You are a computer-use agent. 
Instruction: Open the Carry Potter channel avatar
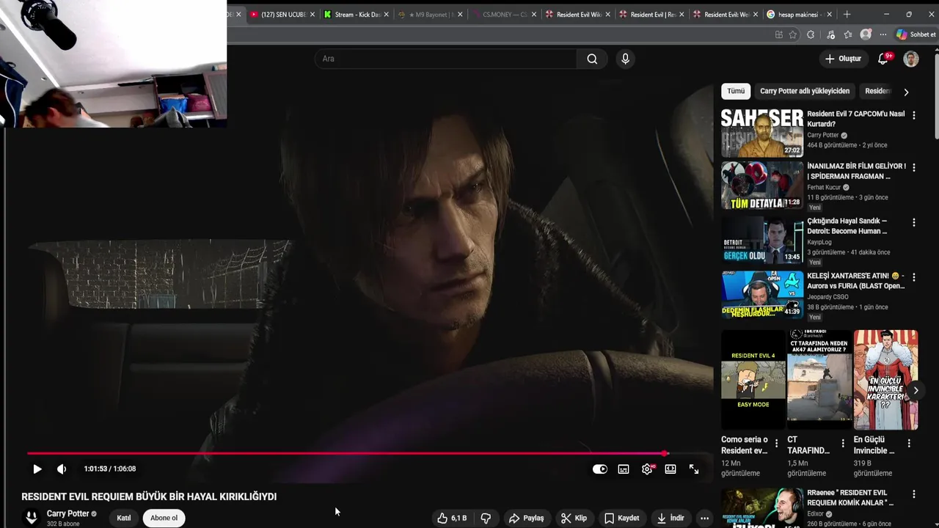click(x=32, y=518)
